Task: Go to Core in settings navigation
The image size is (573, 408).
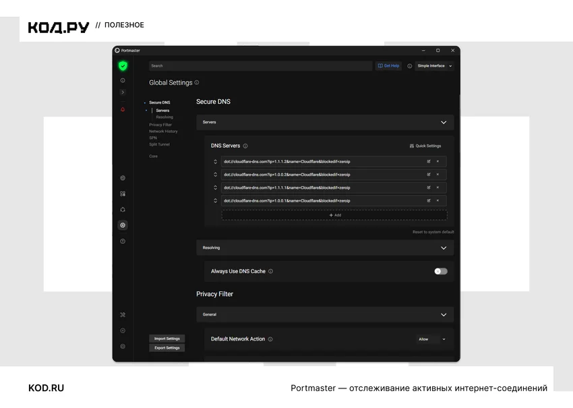Action: (x=153, y=156)
